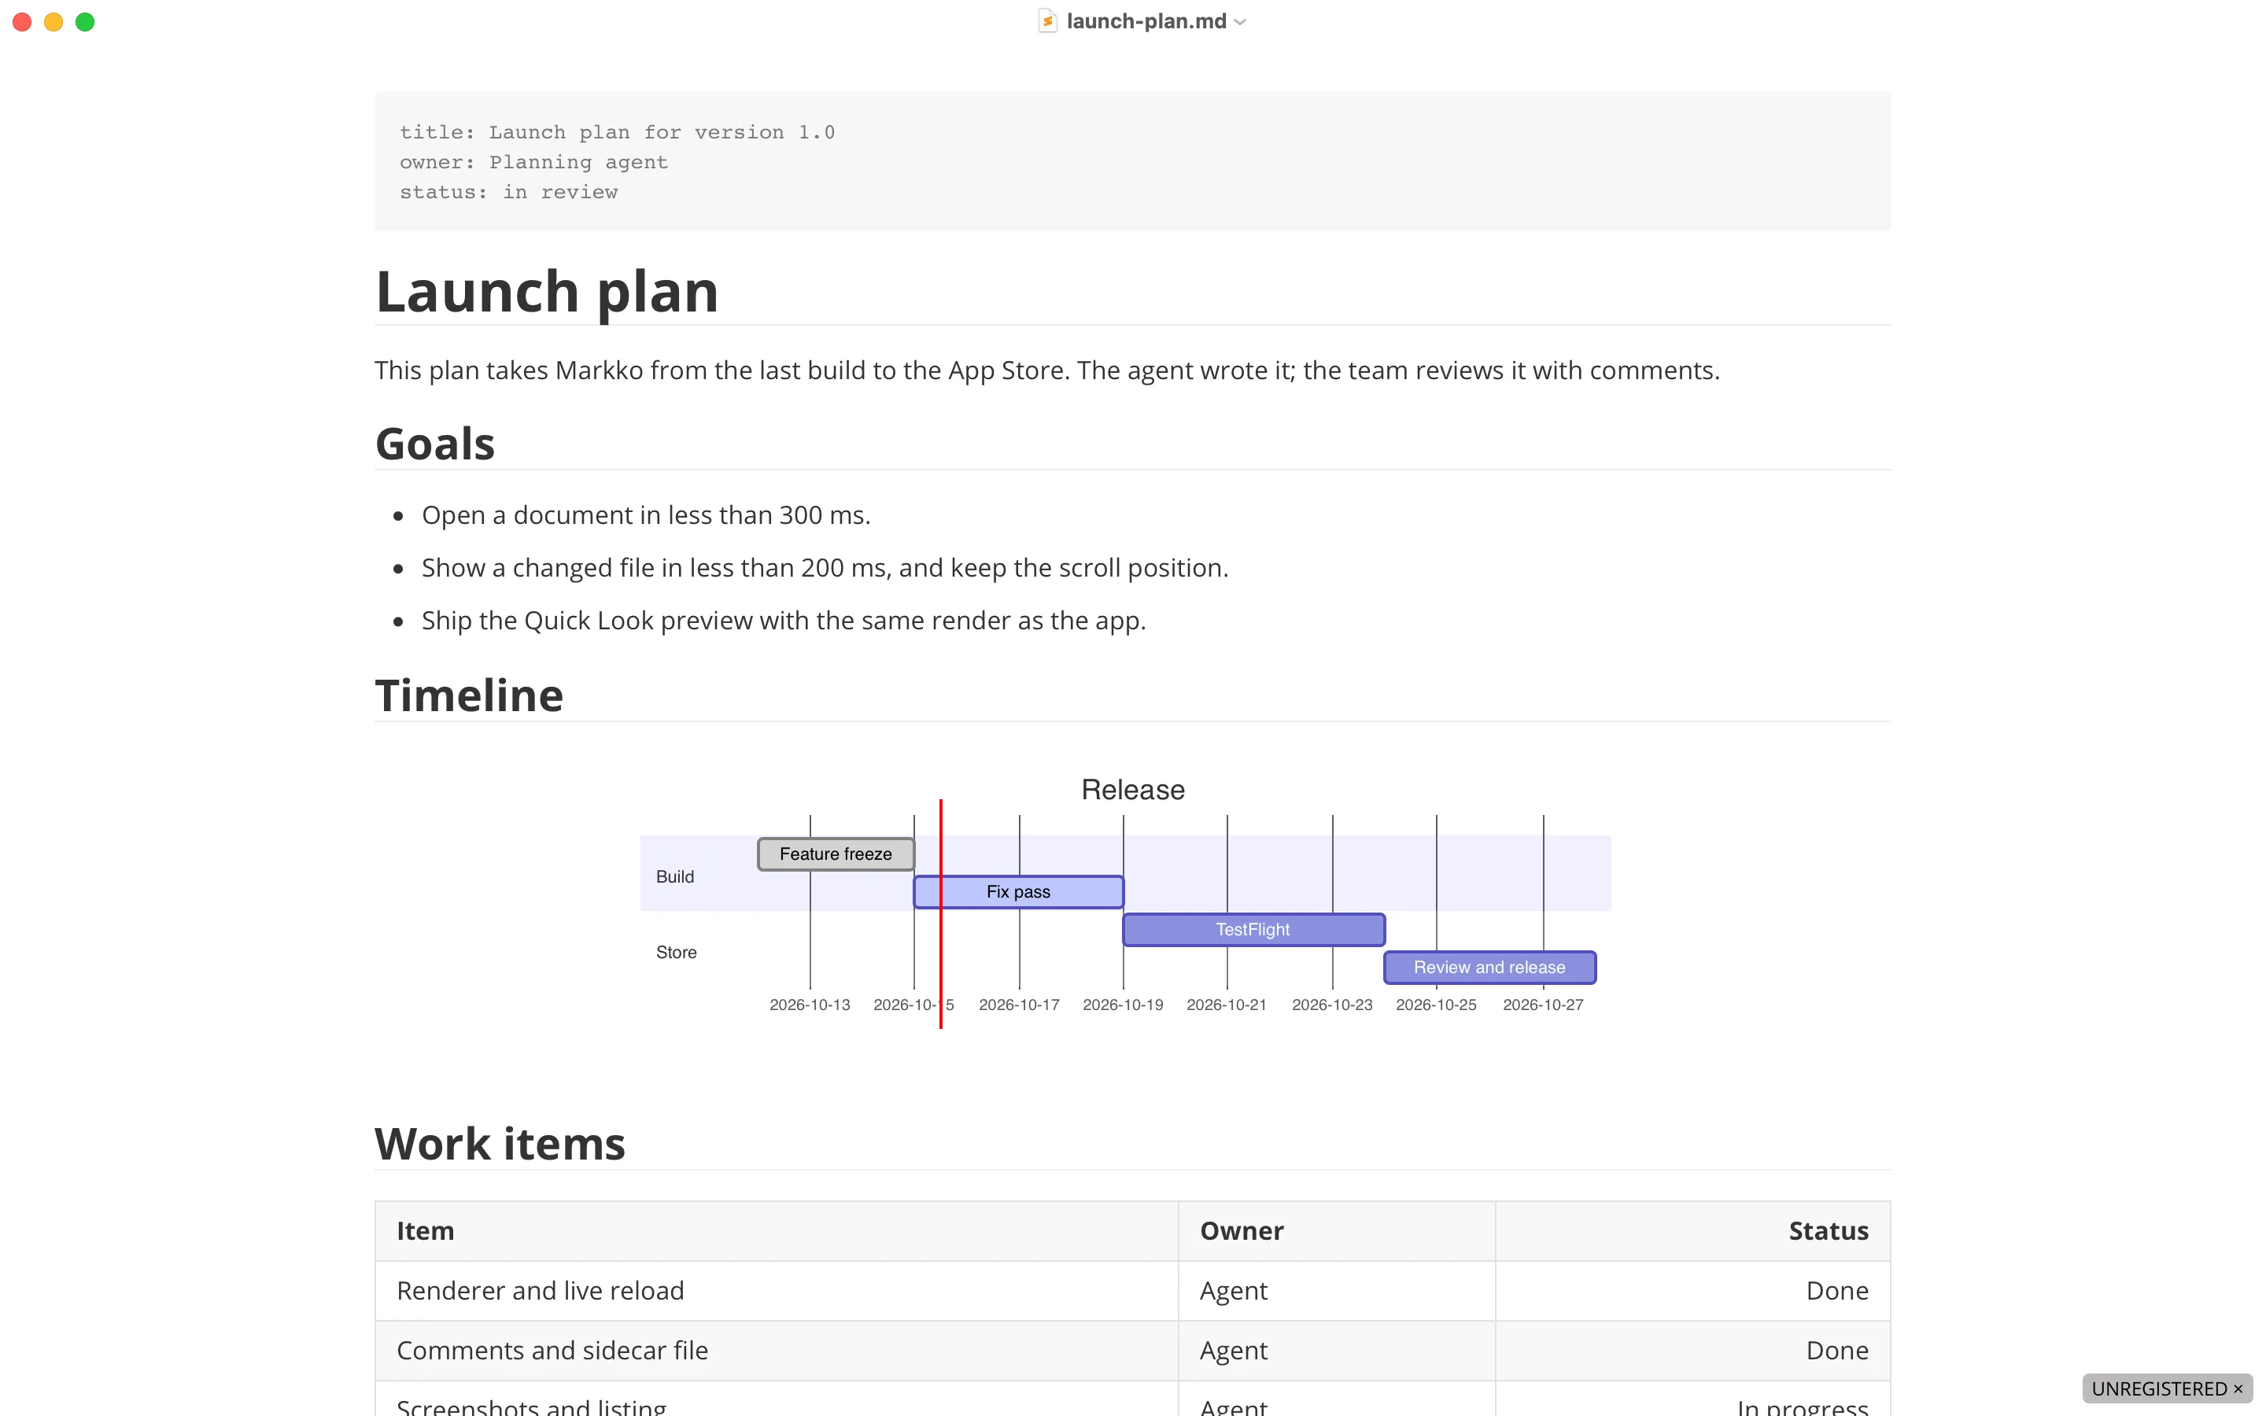Click the Fix pass task bar
The height and width of the screenshot is (1416, 2266).
1019,891
